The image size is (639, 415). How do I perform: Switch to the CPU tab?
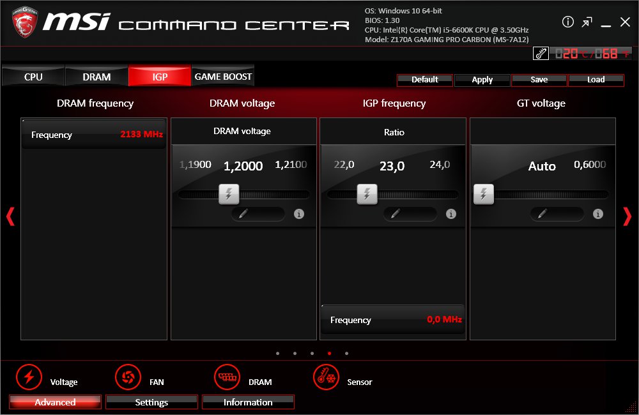[x=33, y=77]
